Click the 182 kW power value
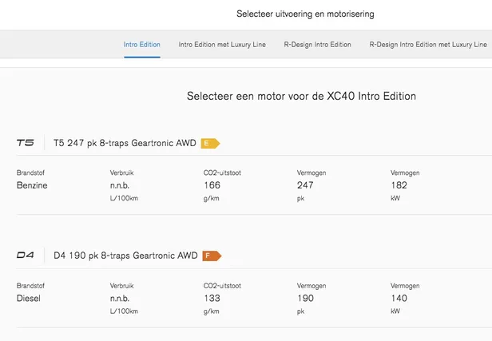This screenshot has width=492, height=341. point(399,185)
